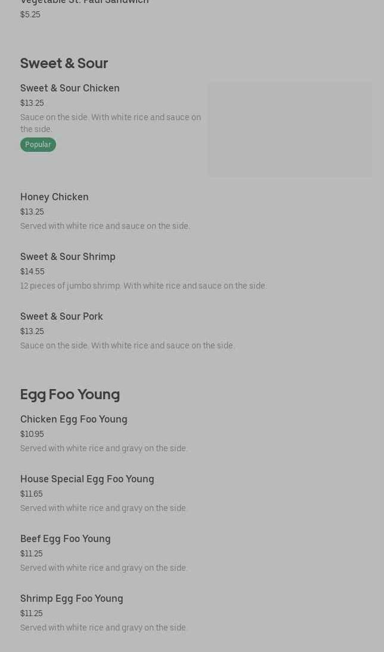Click the Vegetable St. Paul Sandwich $5.25 price
This screenshot has width=384, height=652.
point(30,15)
